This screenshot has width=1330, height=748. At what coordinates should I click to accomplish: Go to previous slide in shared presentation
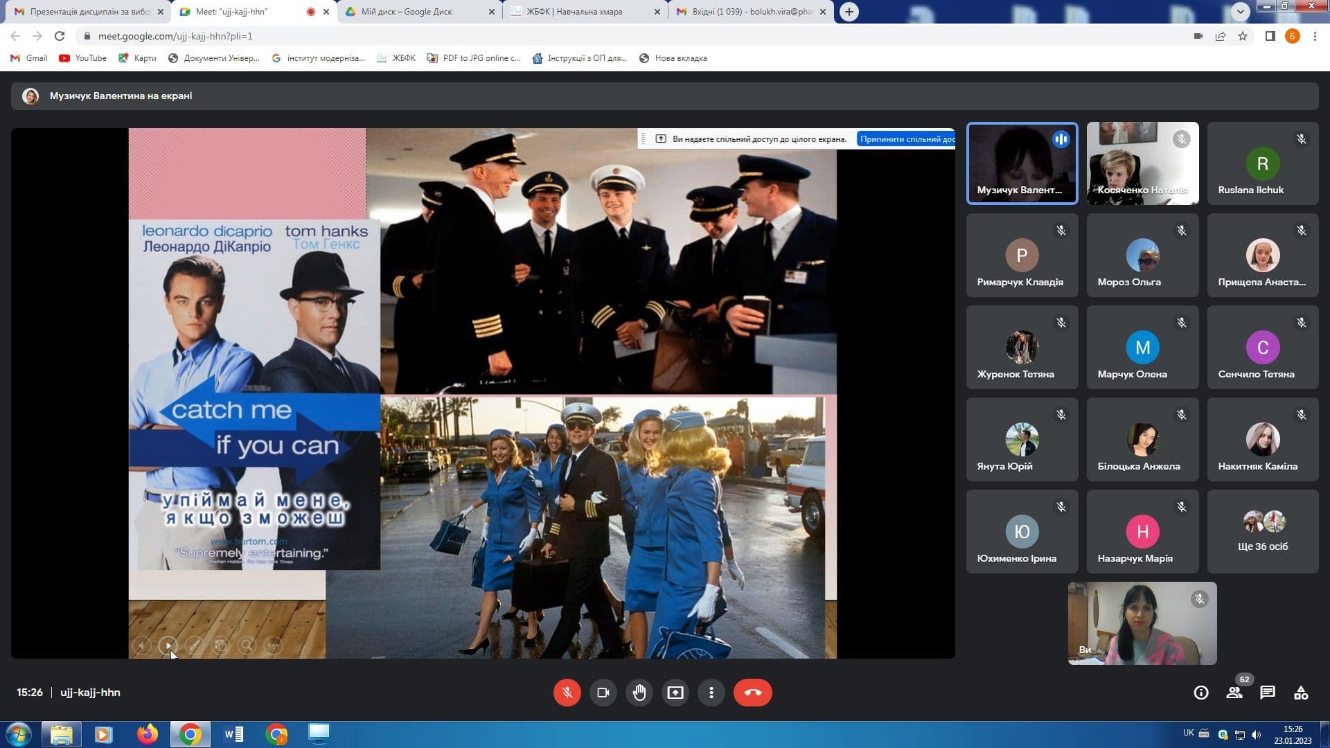pos(141,645)
